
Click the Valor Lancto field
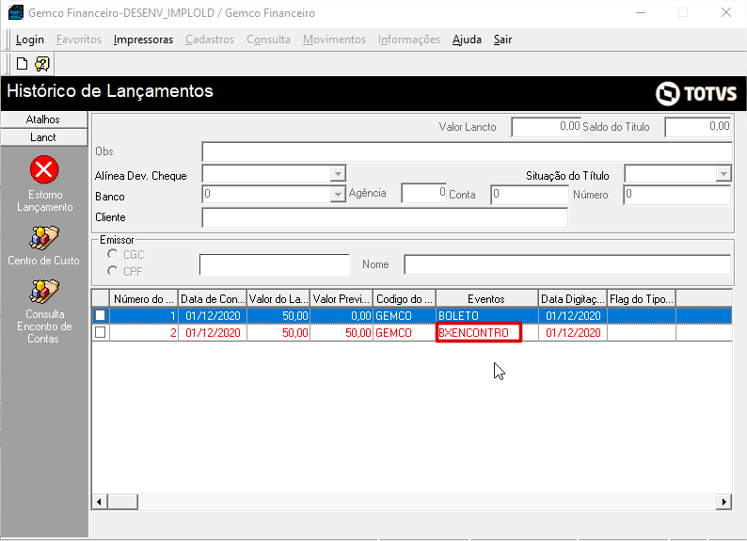546,127
